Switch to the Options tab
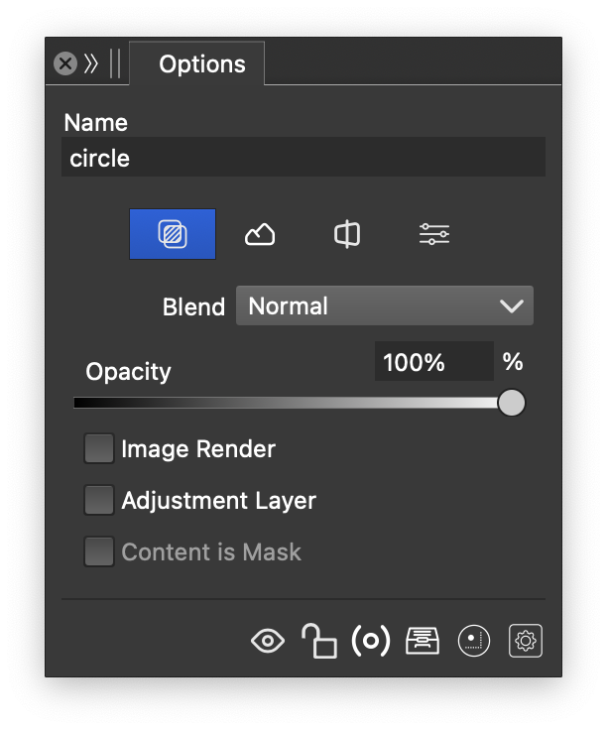Screen dimensions: 607x730 pos(201,64)
